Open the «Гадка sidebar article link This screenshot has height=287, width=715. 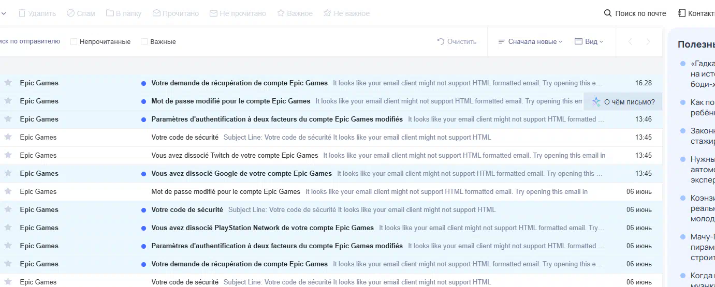coord(703,73)
